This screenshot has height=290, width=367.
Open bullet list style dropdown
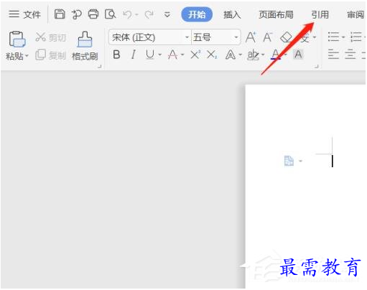coord(343,37)
